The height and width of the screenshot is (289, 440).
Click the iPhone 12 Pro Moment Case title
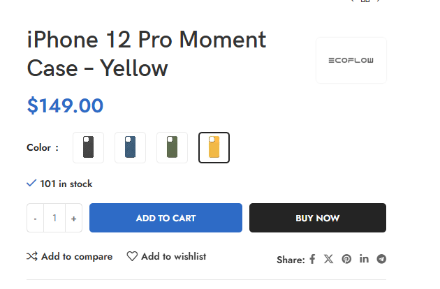(147, 54)
